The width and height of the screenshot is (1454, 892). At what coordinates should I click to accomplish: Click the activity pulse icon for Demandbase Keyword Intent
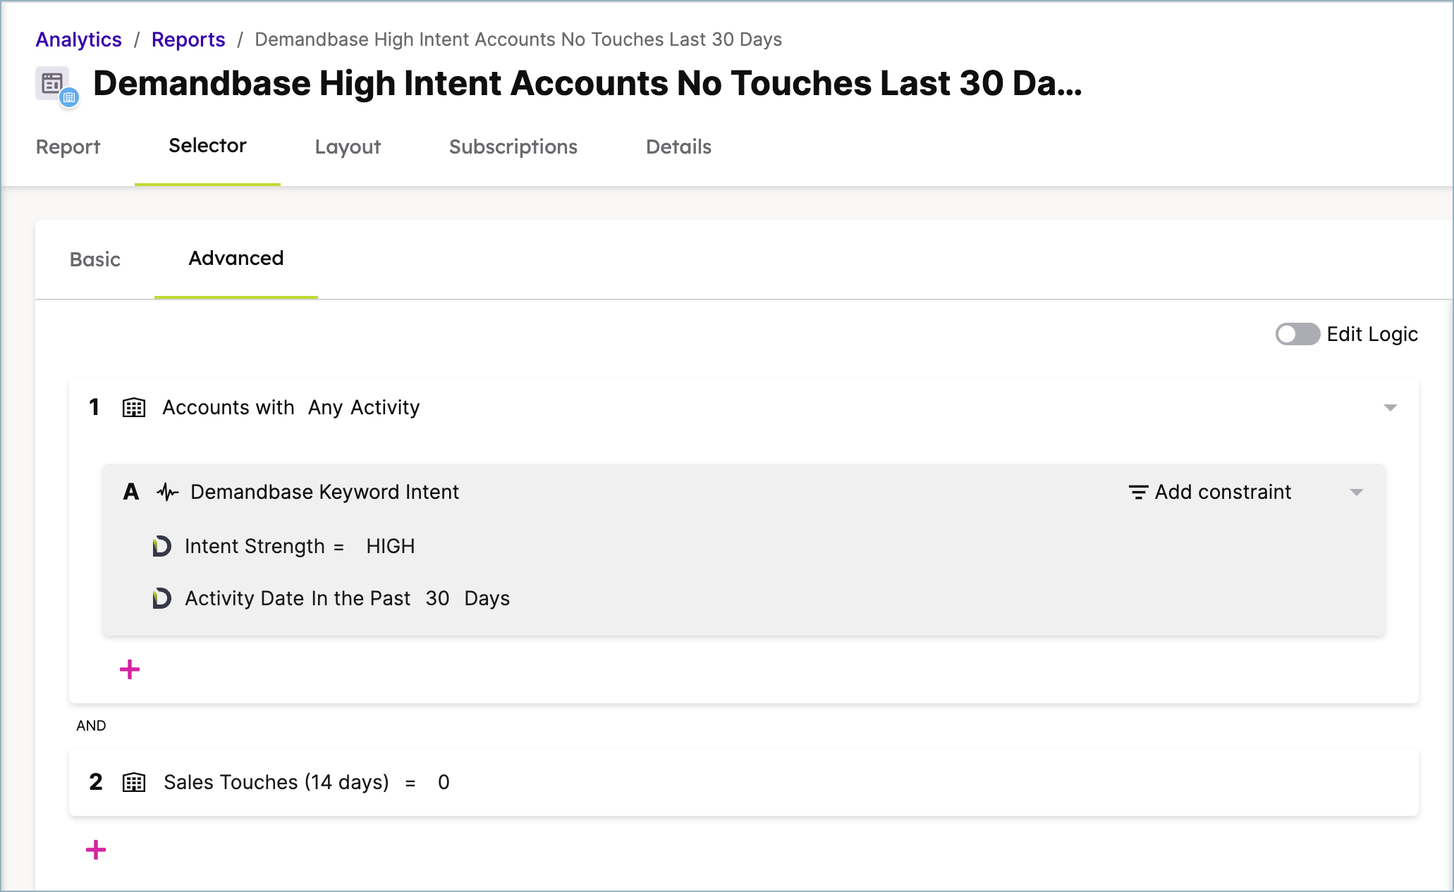168,492
